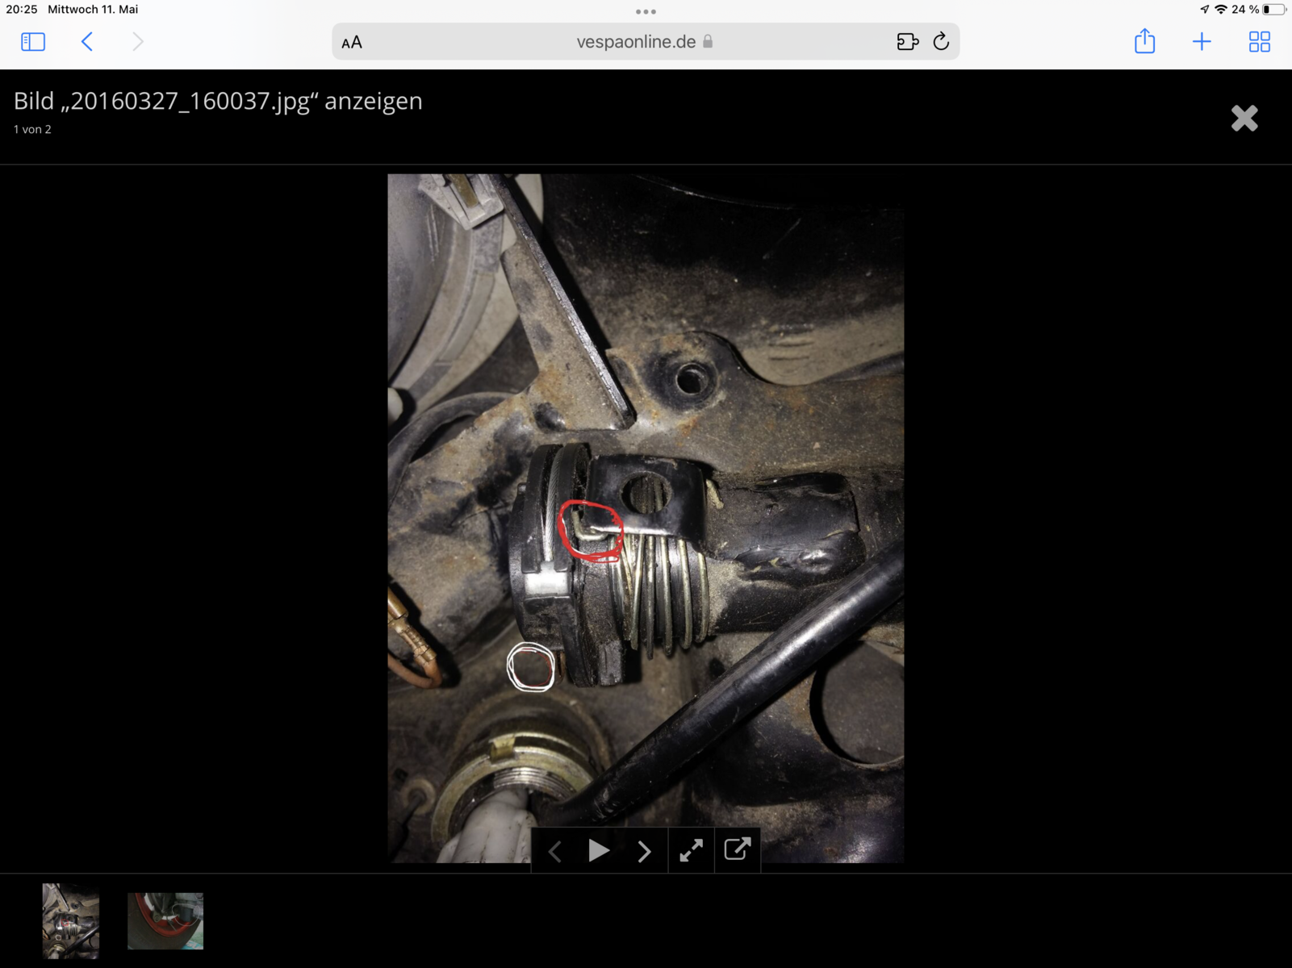Screen dimensions: 1292x968
Task: Open the extensions icon in address bar
Action: (907, 42)
